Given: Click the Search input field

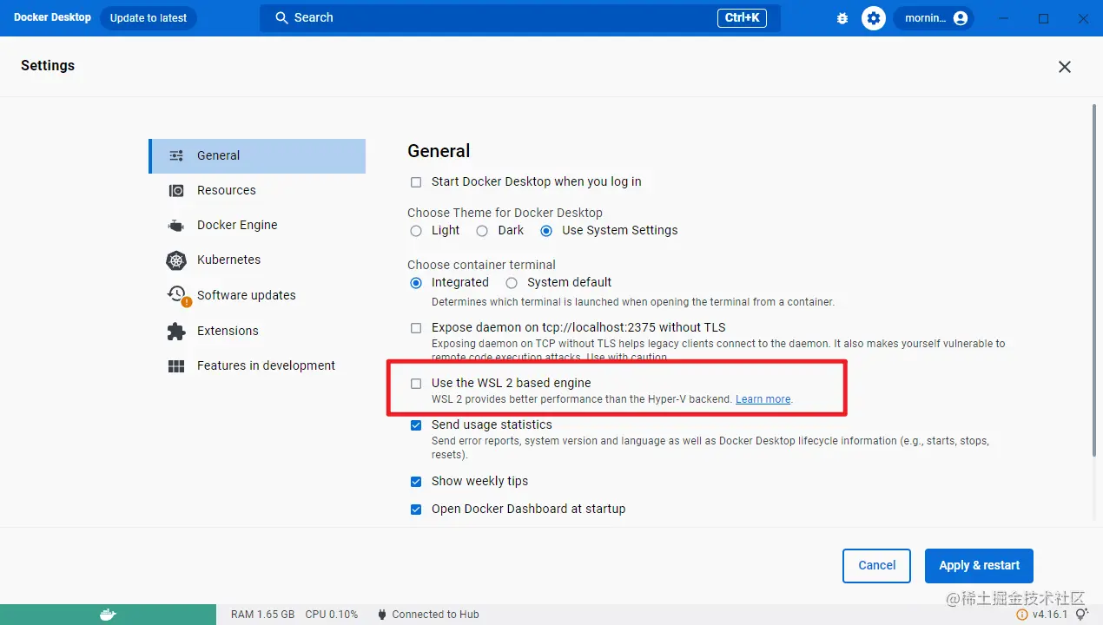Looking at the screenshot, I should click(x=520, y=17).
